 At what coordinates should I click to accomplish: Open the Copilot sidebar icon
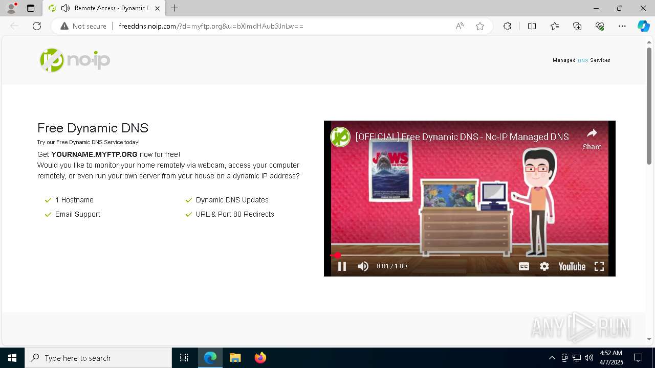(643, 26)
